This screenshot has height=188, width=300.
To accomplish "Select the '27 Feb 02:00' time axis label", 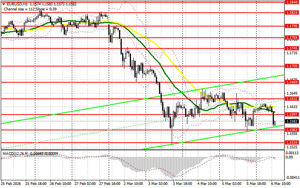I will 85,184.
